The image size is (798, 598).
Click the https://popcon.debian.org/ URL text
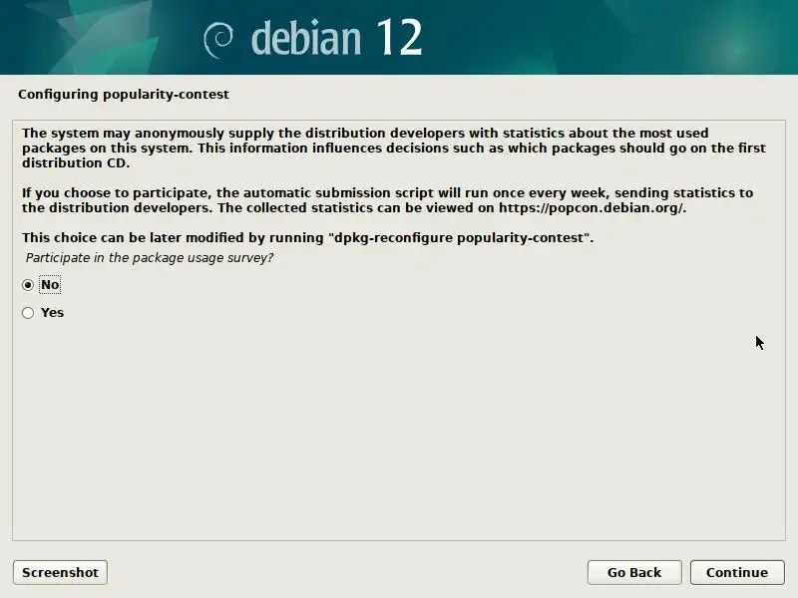pos(593,208)
